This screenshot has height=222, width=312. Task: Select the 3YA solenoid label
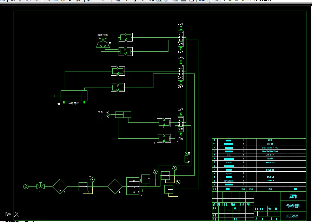181,87
